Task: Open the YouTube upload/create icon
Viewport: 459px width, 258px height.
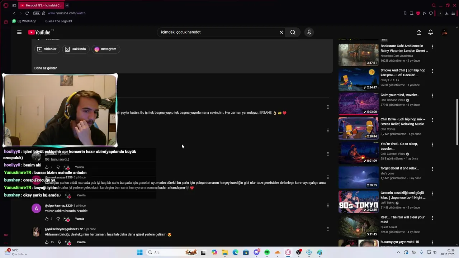Action: (419, 32)
